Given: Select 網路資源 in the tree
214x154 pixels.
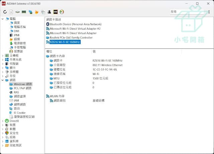Looking at the screenshot, I should pos(20,97).
